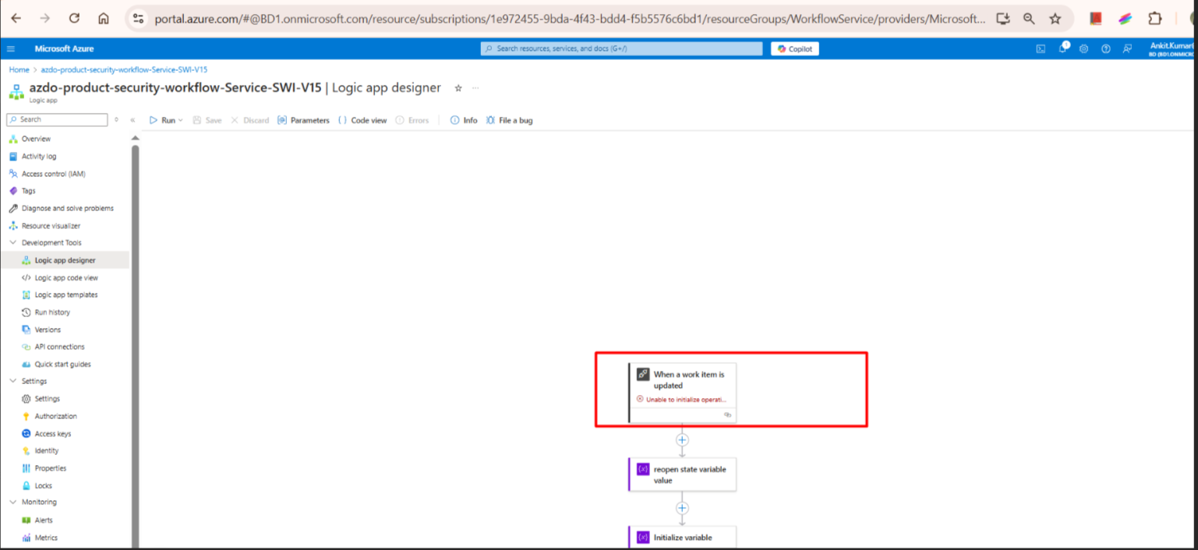Open the Feedback icon in header
This screenshot has height=550, width=1198.
click(x=1127, y=48)
